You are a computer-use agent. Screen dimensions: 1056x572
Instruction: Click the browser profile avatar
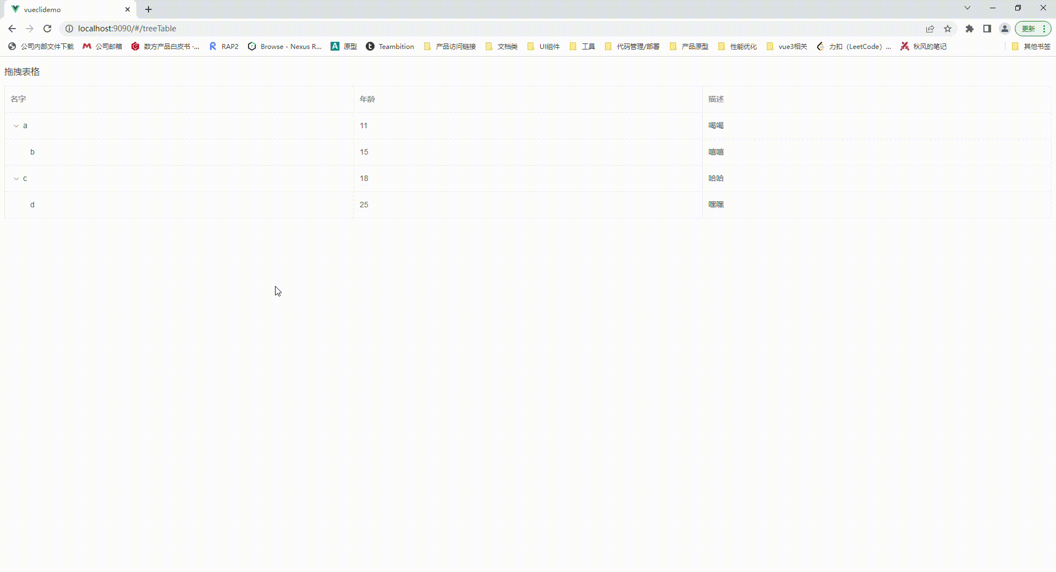click(x=1004, y=29)
